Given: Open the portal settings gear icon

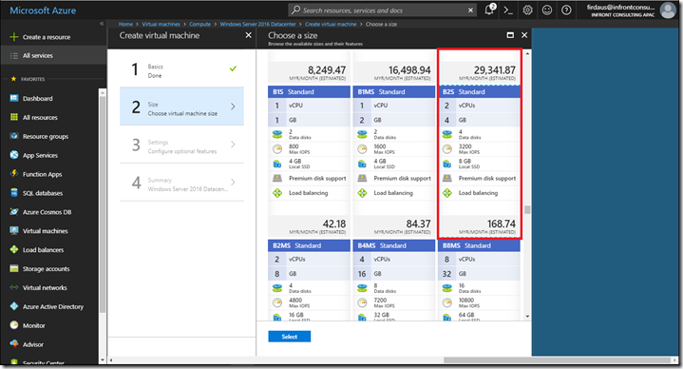Looking at the screenshot, I should point(527,10).
